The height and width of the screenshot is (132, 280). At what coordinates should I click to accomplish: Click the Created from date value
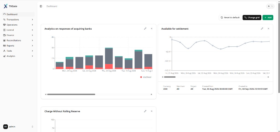[217, 89]
